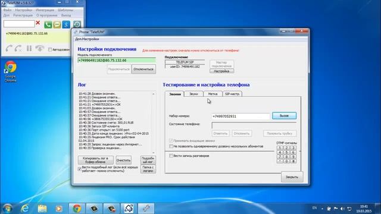
Task: Click the Папка с логами button
Action: pos(148,169)
